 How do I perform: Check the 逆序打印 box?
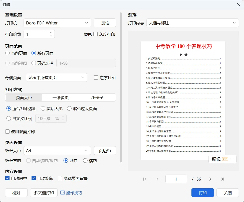pyautogui.click(x=96, y=78)
